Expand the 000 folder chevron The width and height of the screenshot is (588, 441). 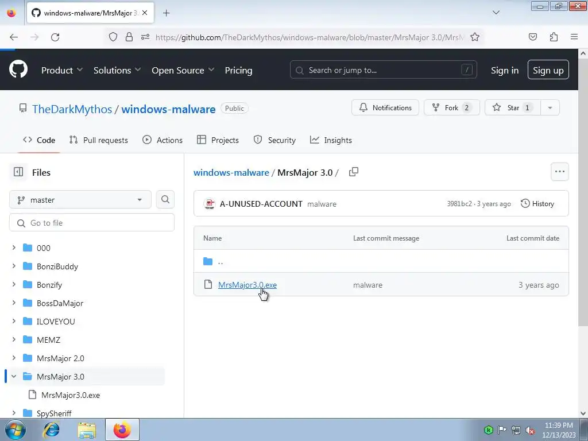click(x=14, y=247)
